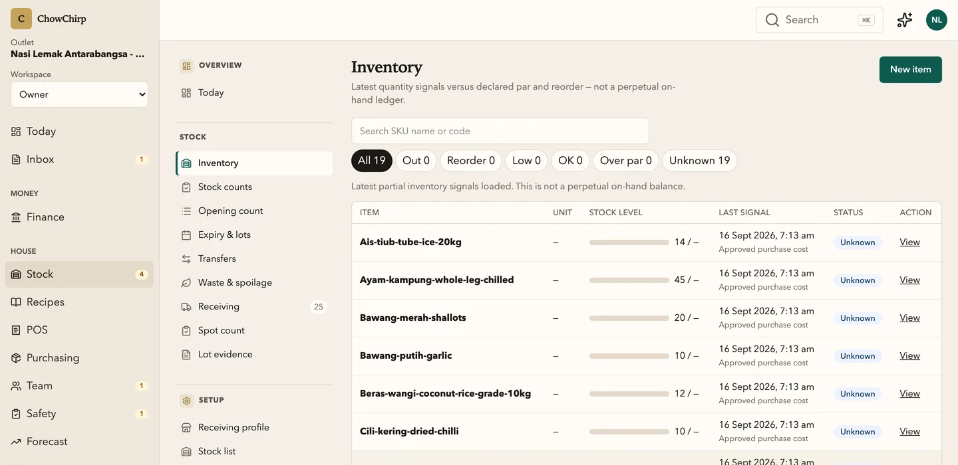Click stock level bar for Cili-kering-dried-chilli
This screenshot has height=465, width=958.
click(629, 432)
